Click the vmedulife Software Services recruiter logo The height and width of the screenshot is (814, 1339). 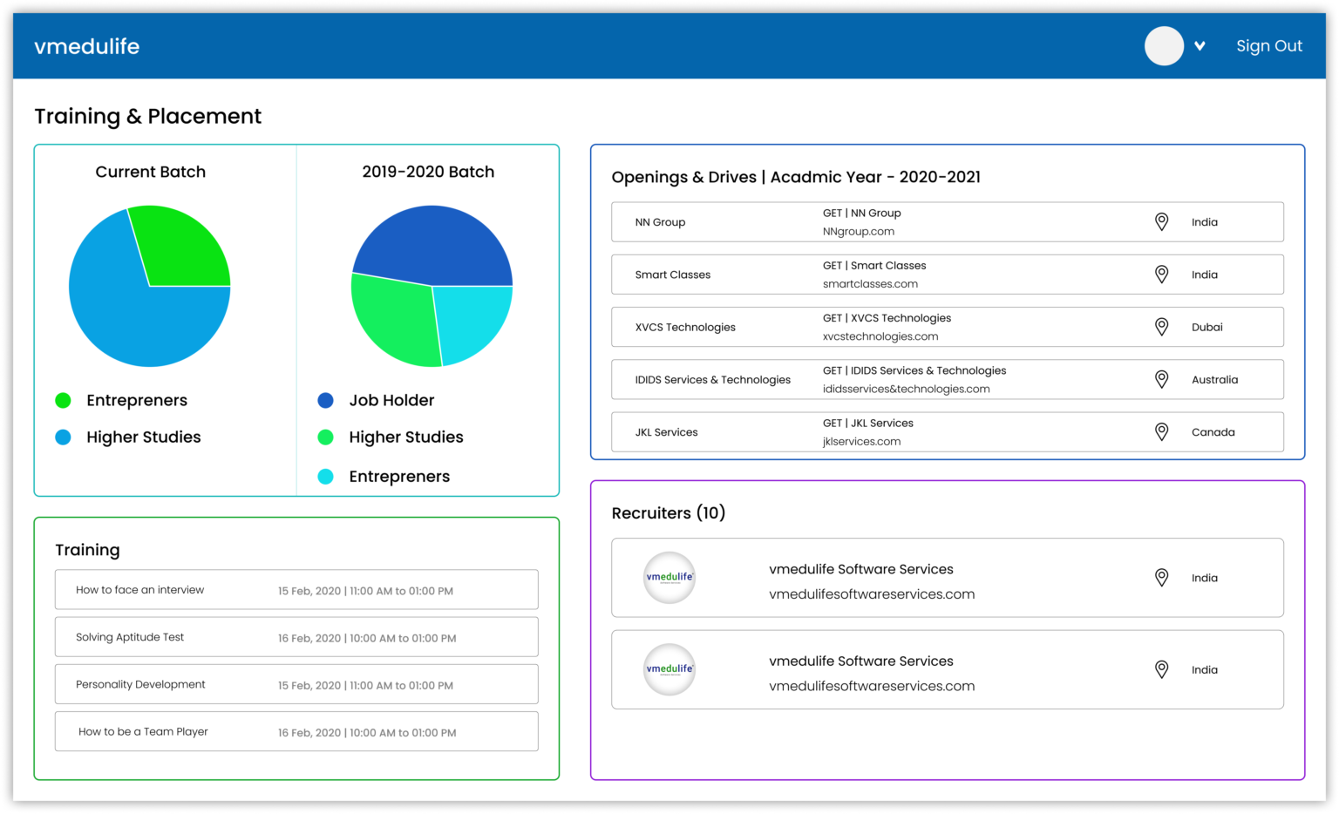click(x=669, y=577)
